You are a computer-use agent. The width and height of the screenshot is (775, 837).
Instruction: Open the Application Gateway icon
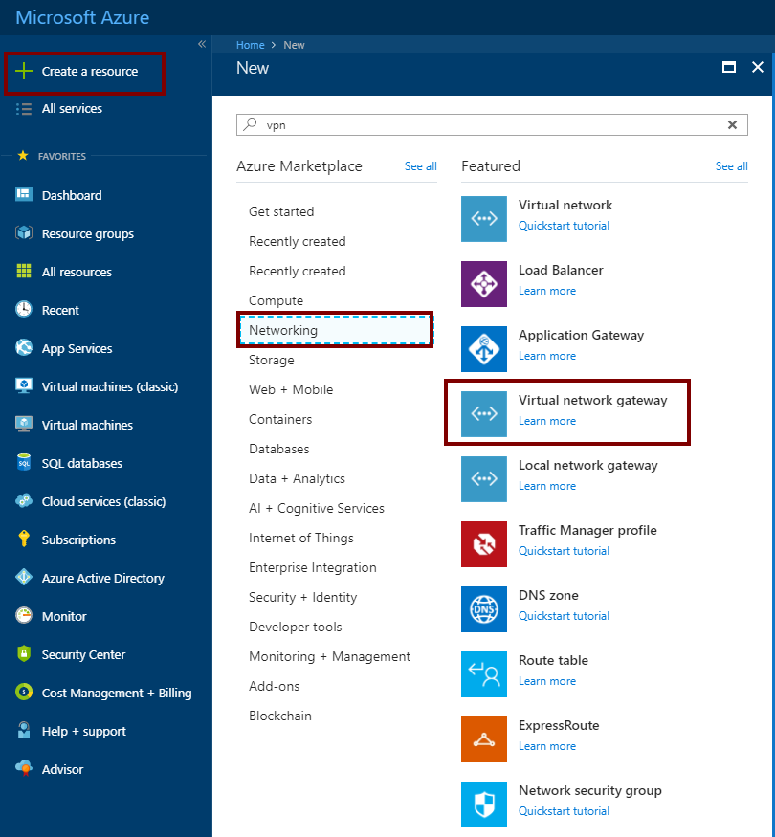pos(484,349)
